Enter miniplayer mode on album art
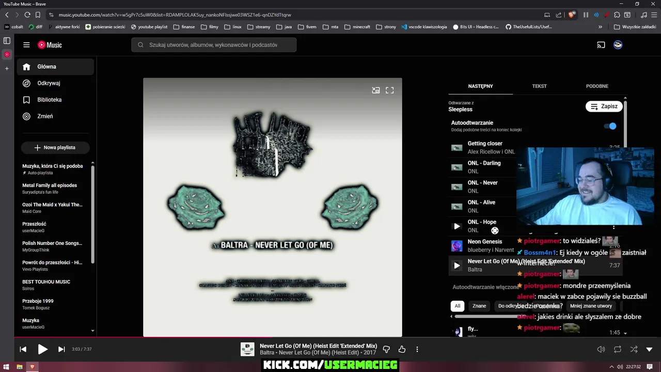The height and width of the screenshot is (372, 661). (376, 90)
